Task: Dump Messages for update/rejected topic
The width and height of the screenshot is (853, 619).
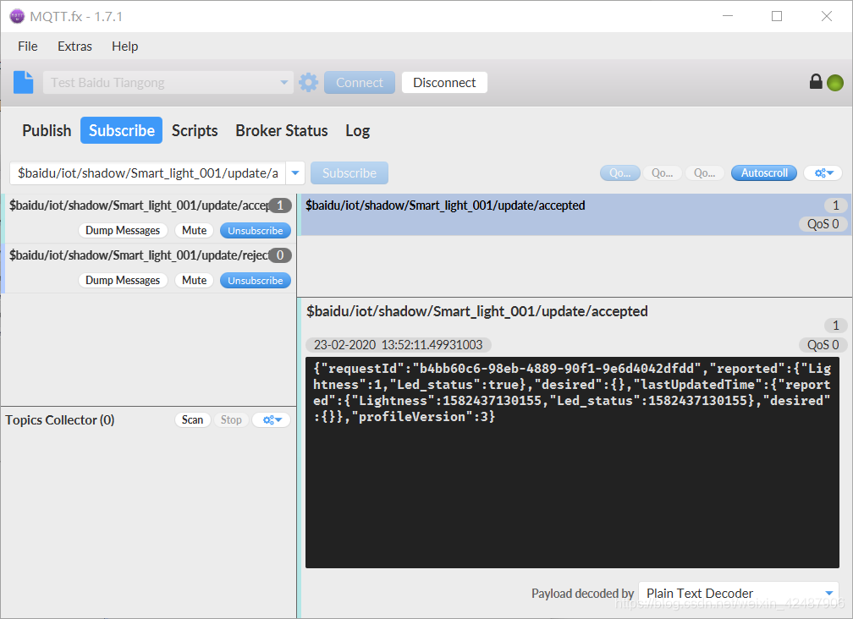Action: tap(123, 281)
